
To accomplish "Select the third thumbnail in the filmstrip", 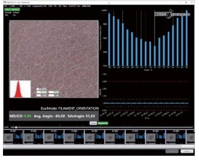I will (x=54, y=137).
